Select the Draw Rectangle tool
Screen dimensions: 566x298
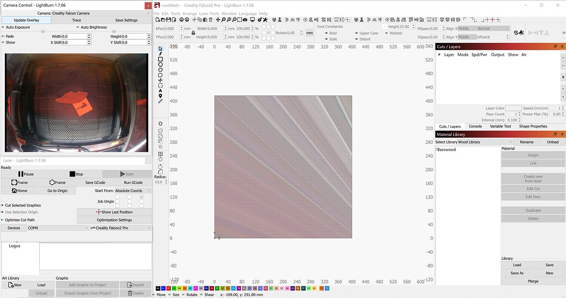160,59
